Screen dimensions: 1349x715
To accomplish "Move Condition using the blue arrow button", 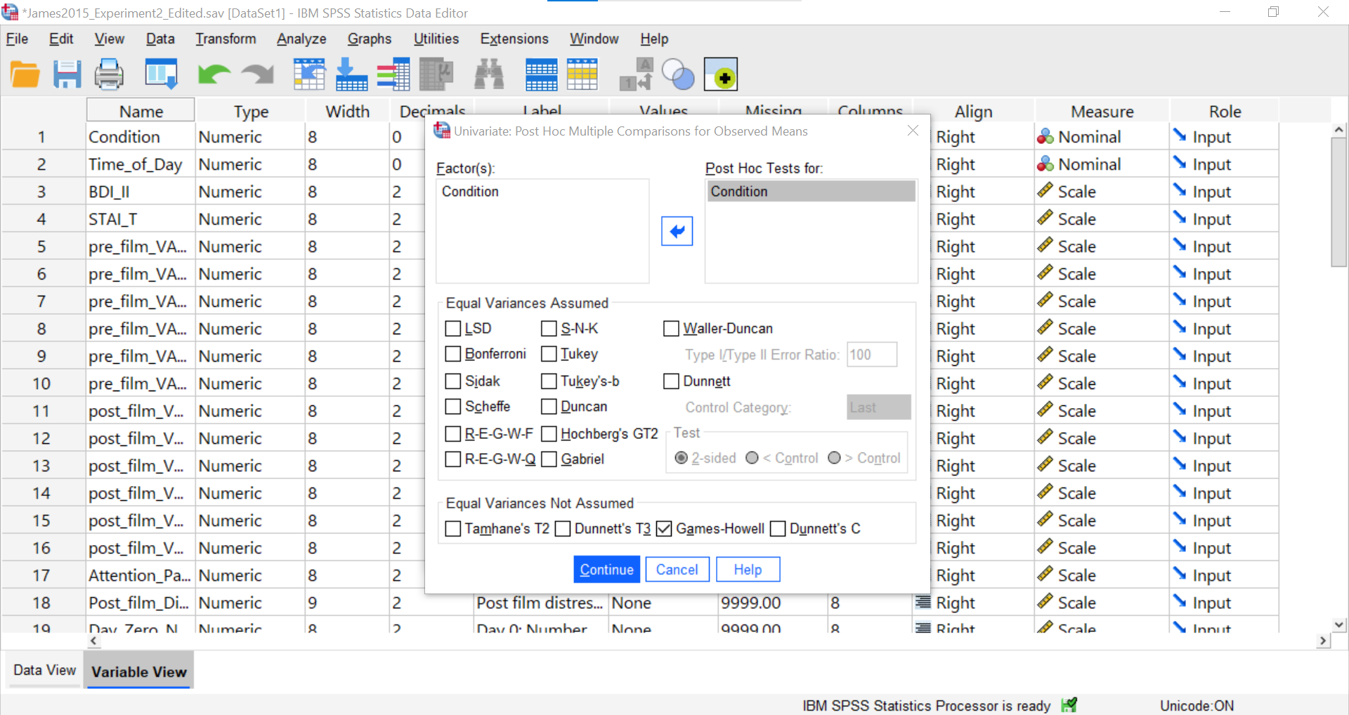I will pyautogui.click(x=677, y=231).
